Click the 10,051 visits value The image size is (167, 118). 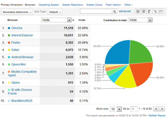(68, 35)
